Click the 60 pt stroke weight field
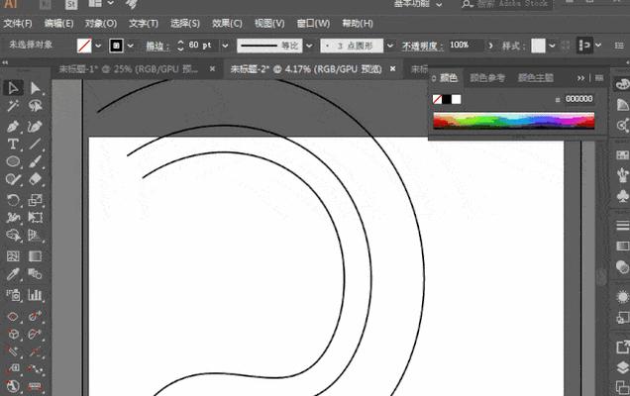This screenshot has height=396, width=630. point(202,46)
